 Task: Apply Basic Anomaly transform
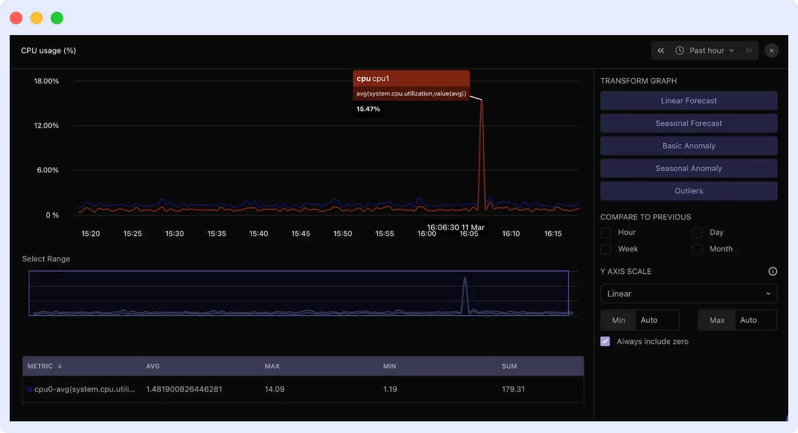(x=689, y=146)
